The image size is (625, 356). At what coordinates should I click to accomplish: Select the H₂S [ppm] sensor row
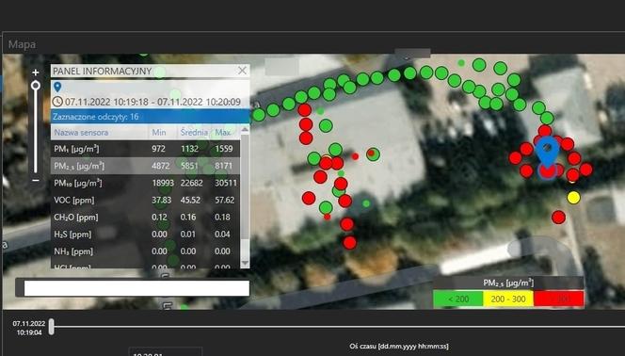pos(146,235)
